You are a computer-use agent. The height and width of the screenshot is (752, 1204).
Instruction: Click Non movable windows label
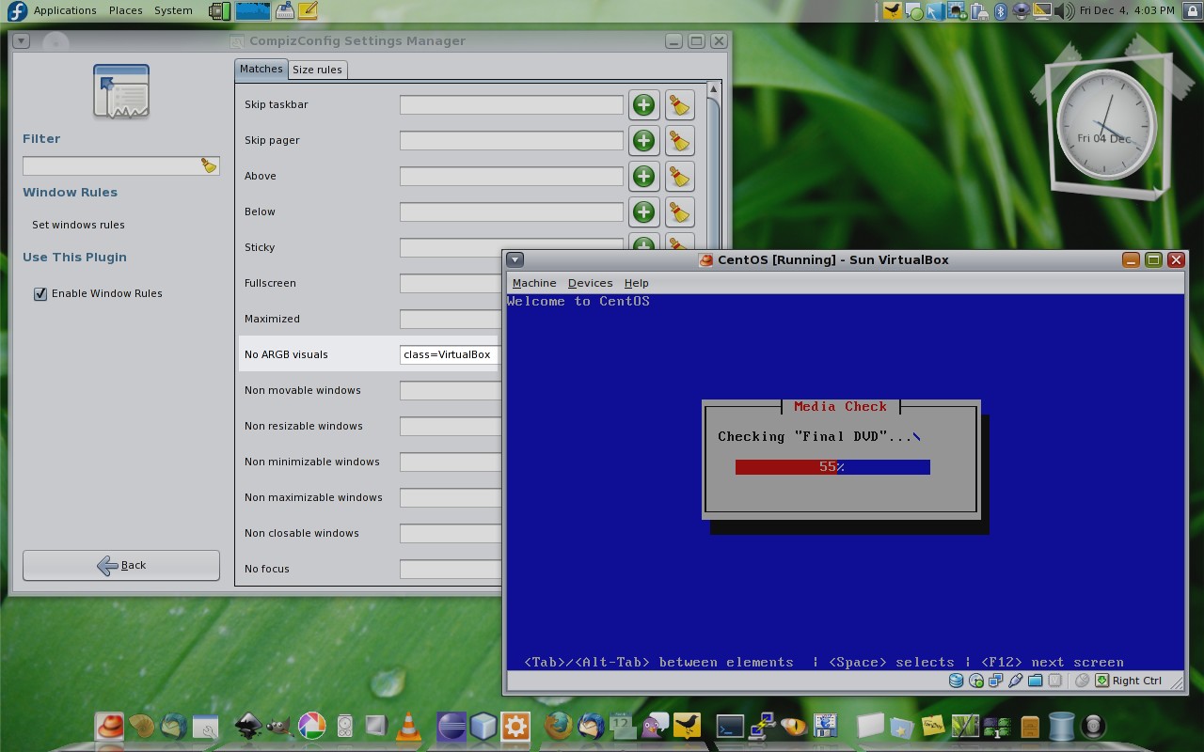(x=302, y=390)
